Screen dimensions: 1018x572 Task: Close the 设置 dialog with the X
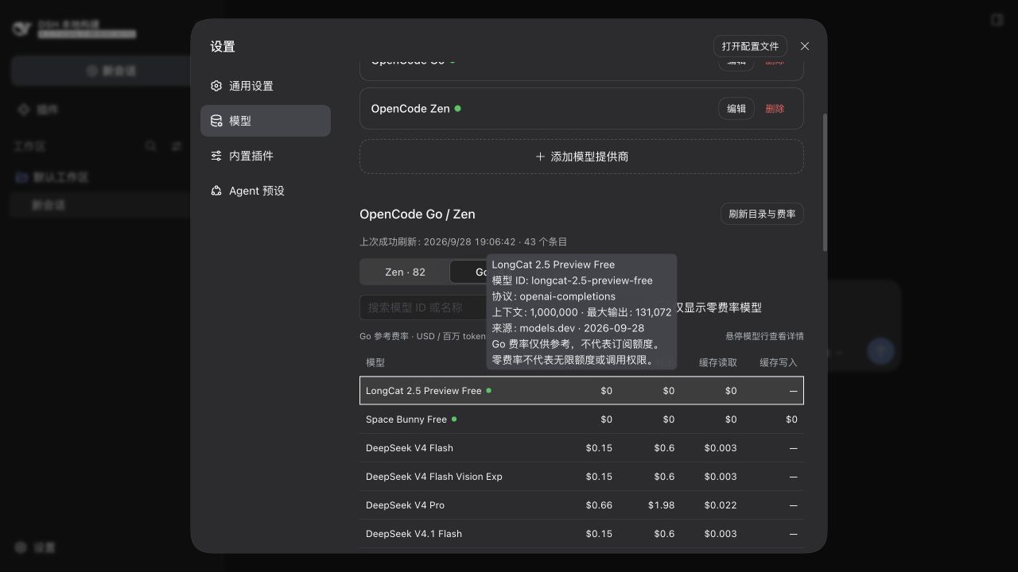pos(805,46)
